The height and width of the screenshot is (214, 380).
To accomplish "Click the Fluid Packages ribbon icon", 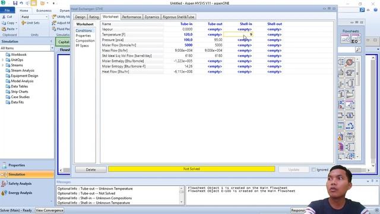I will tap(54, 29).
